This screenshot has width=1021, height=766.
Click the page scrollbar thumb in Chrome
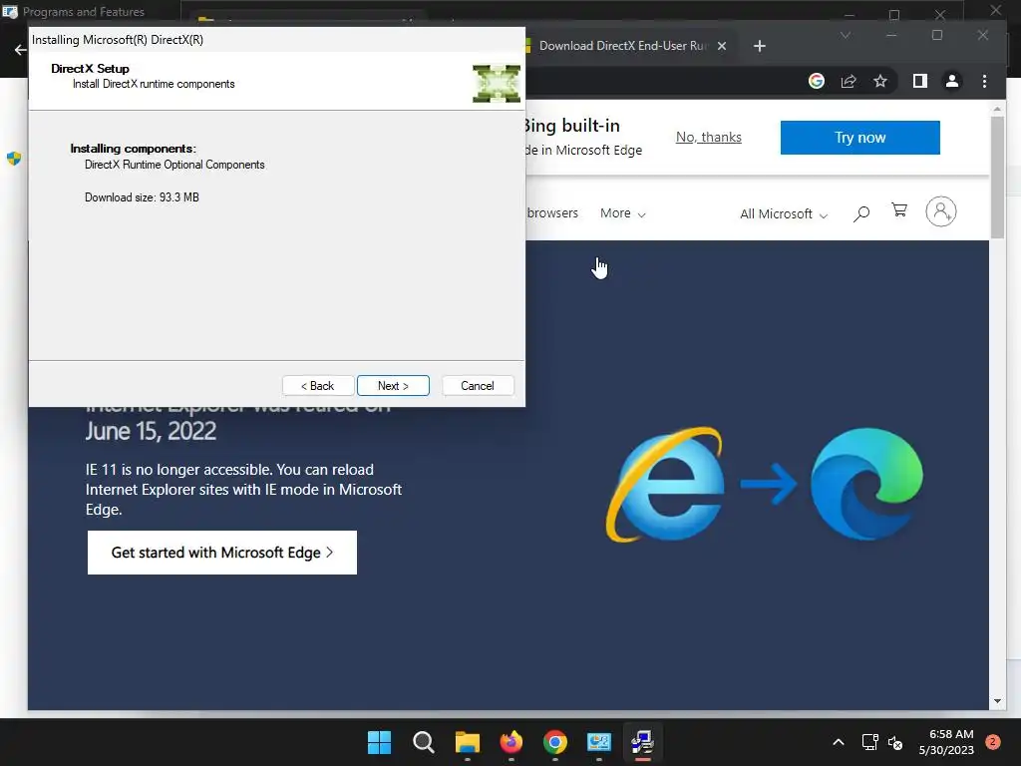(x=997, y=178)
